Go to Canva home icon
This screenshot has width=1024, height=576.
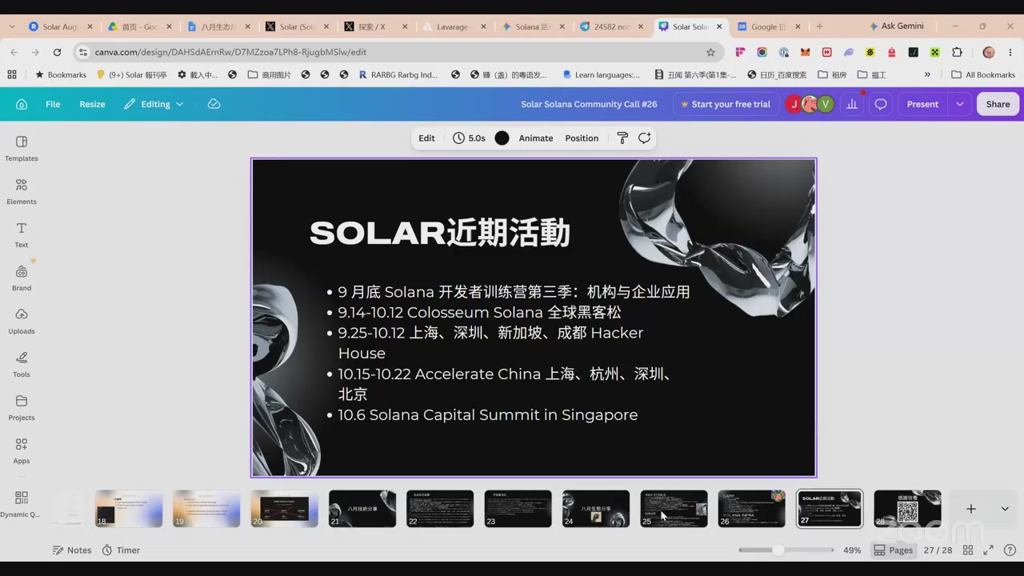coord(22,104)
